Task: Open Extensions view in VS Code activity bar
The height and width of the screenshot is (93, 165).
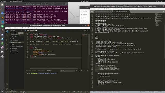Action: pyautogui.click(x=7, y=49)
